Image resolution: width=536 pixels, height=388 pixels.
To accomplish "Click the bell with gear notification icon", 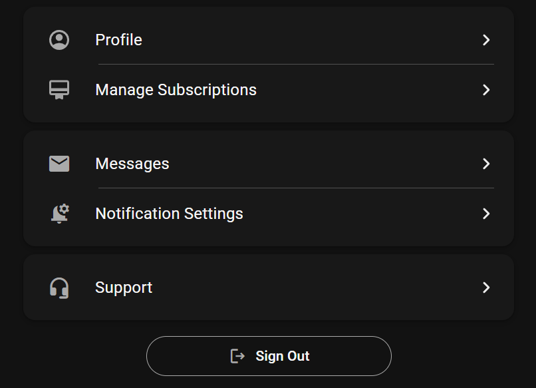I will coord(60,214).
